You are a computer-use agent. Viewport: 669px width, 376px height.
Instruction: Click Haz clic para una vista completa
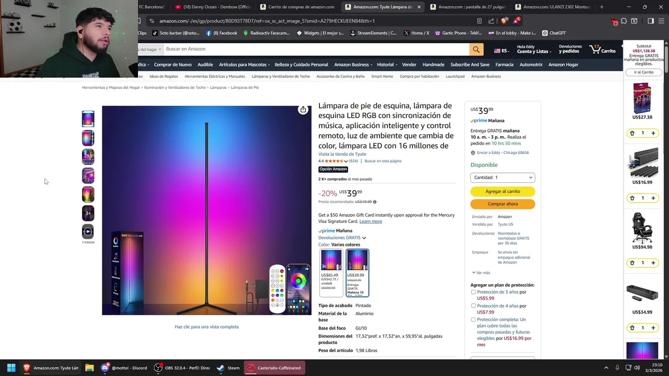coord(206,327)
